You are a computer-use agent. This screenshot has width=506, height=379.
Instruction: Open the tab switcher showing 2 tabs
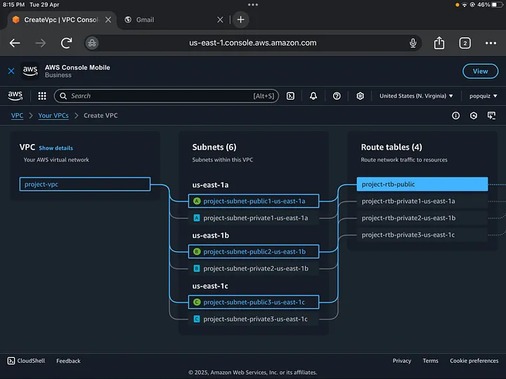pyautogui.click(x=465, y=44)
